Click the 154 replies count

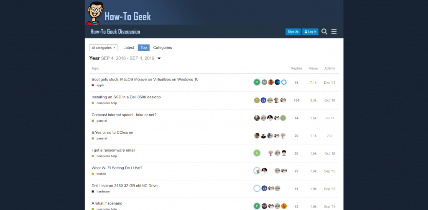tap(296, 100)
